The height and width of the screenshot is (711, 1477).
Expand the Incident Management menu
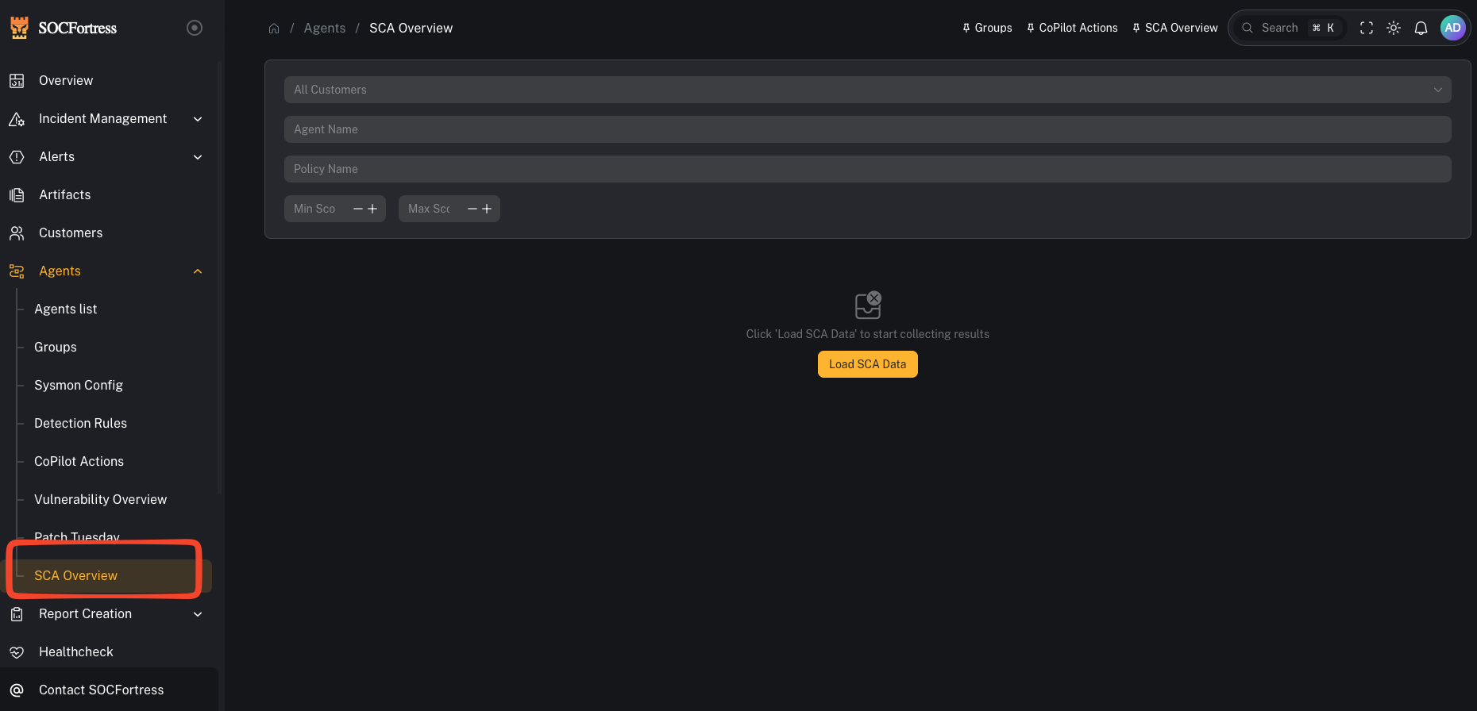point(198,118)
